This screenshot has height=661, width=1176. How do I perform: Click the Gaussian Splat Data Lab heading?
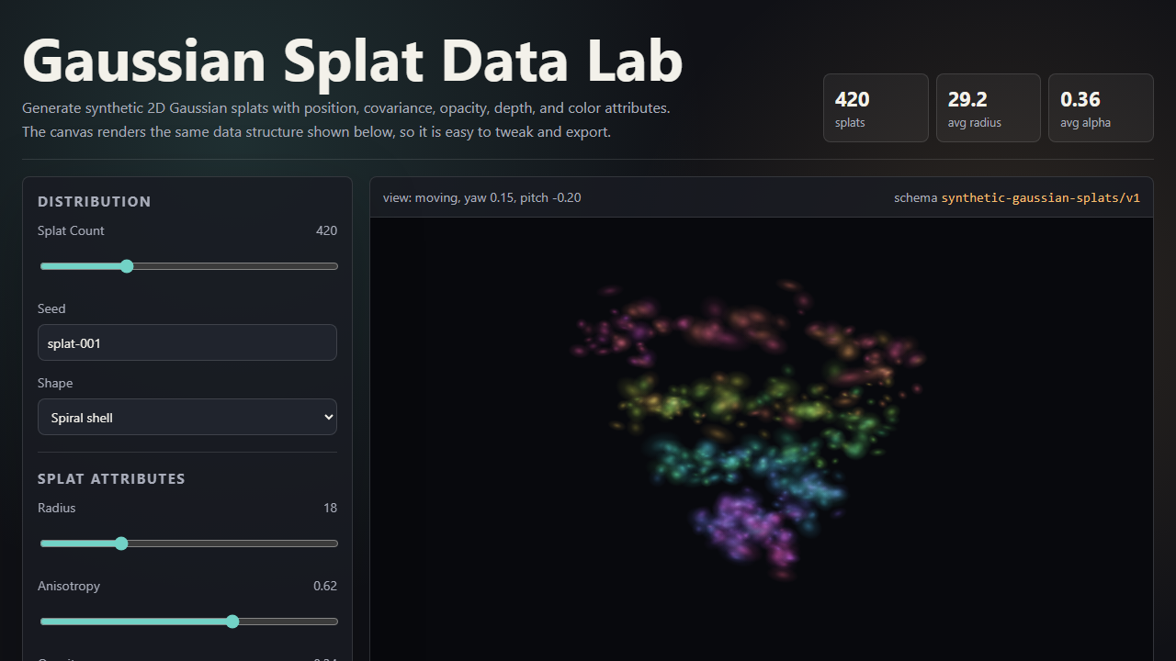click(353, 60)
